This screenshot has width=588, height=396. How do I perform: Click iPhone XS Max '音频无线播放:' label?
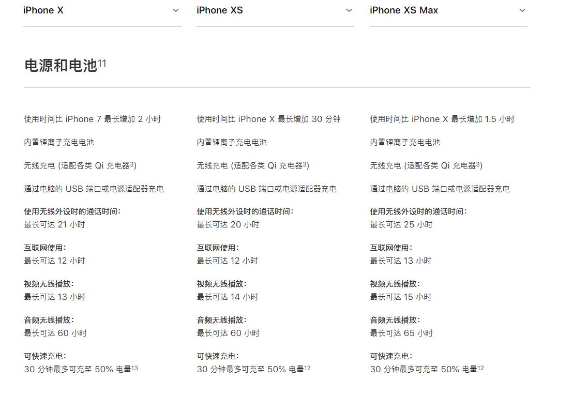tap(395, 320)
